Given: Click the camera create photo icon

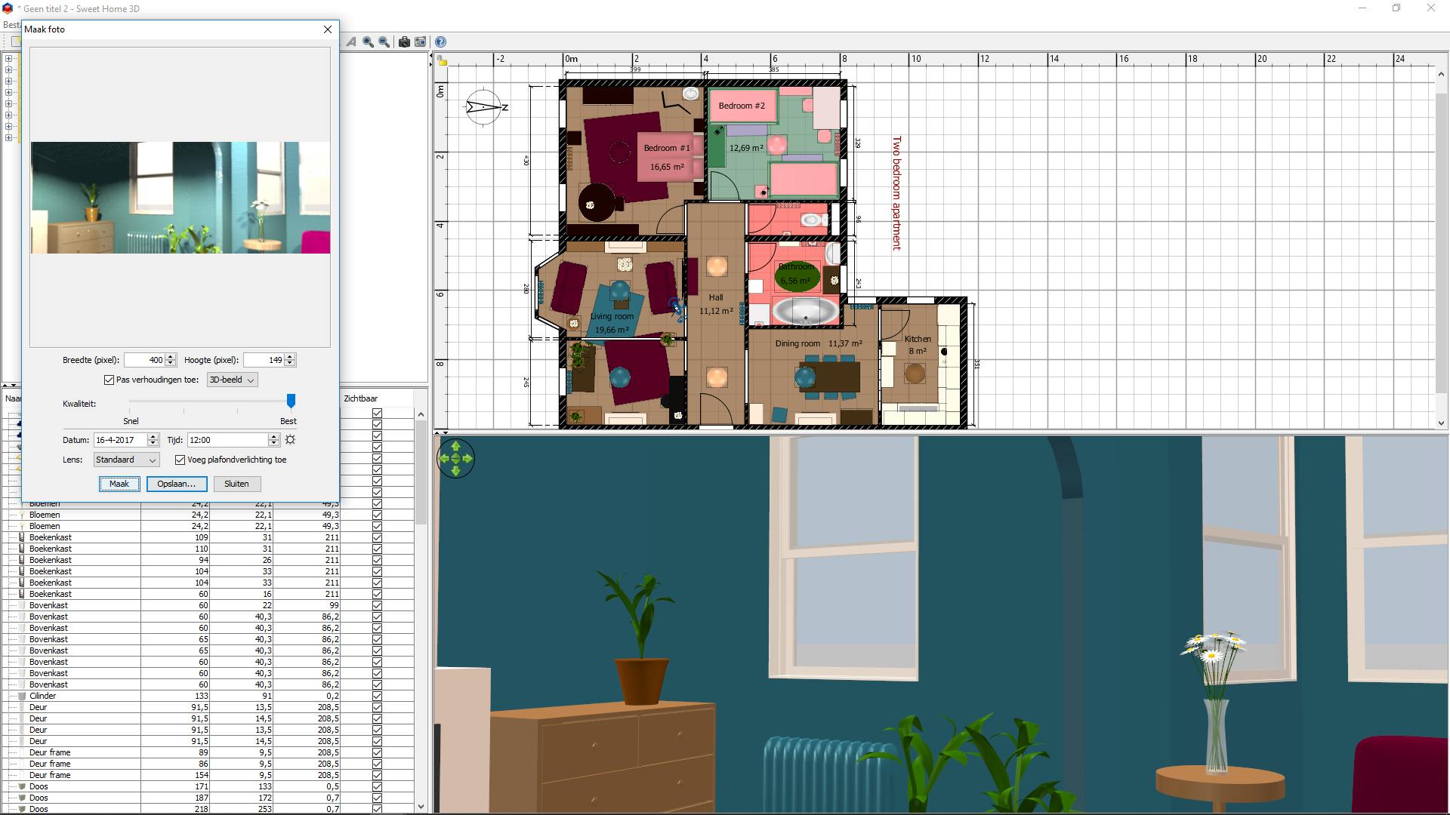Looking at the screenshot, I should (404, 42).
